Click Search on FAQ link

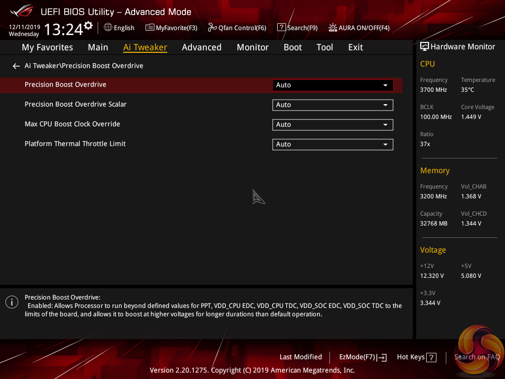click(x=477, y=357)
